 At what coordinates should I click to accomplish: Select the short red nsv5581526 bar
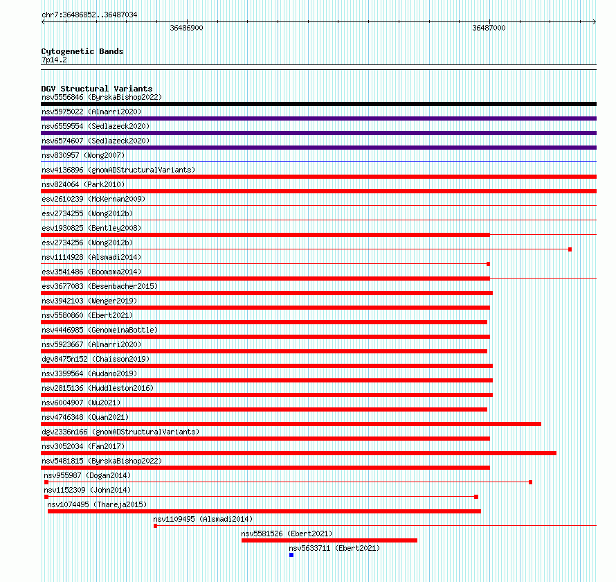pyautogui.click(x=329, y=540)
